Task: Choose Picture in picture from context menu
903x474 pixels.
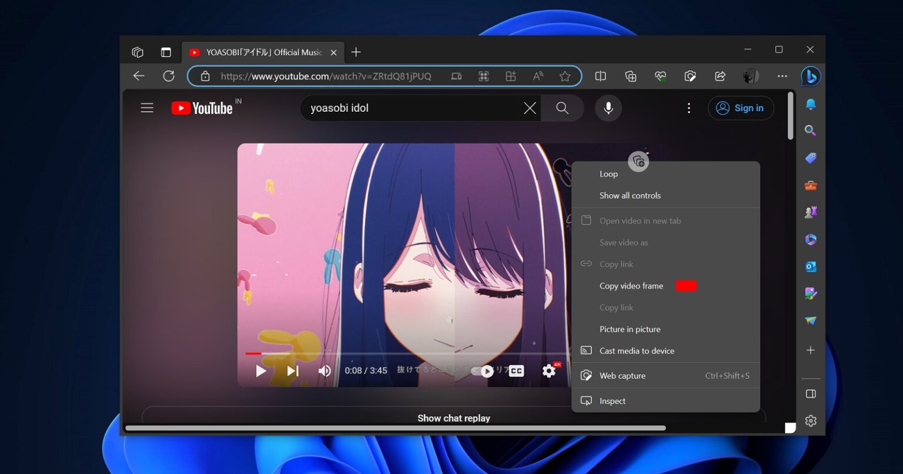Action: click(x=630, y=329)
